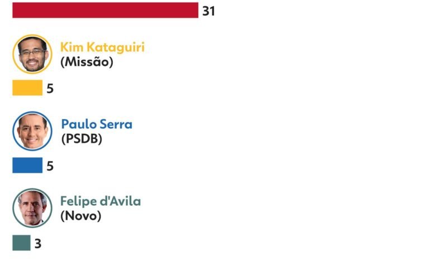Click Felipe d'Avila's portrait photo
Screen dimensions: 430x262
(32, 208)
